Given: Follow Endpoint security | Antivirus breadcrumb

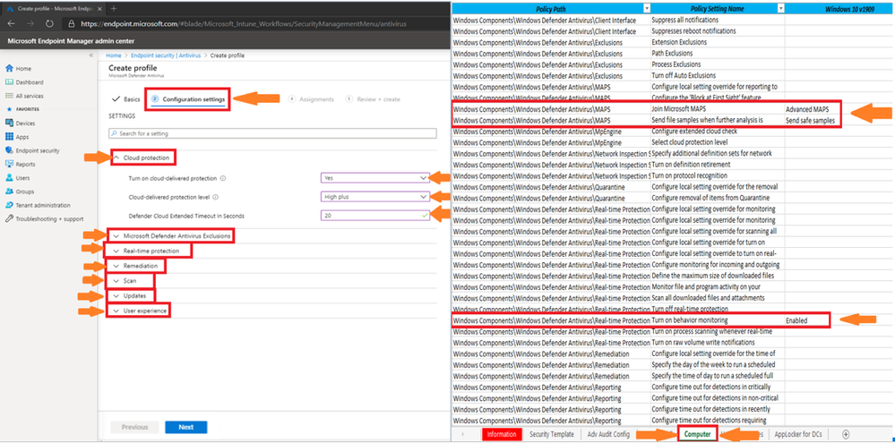Looking at the screenshot, I should tap(166, 55).
